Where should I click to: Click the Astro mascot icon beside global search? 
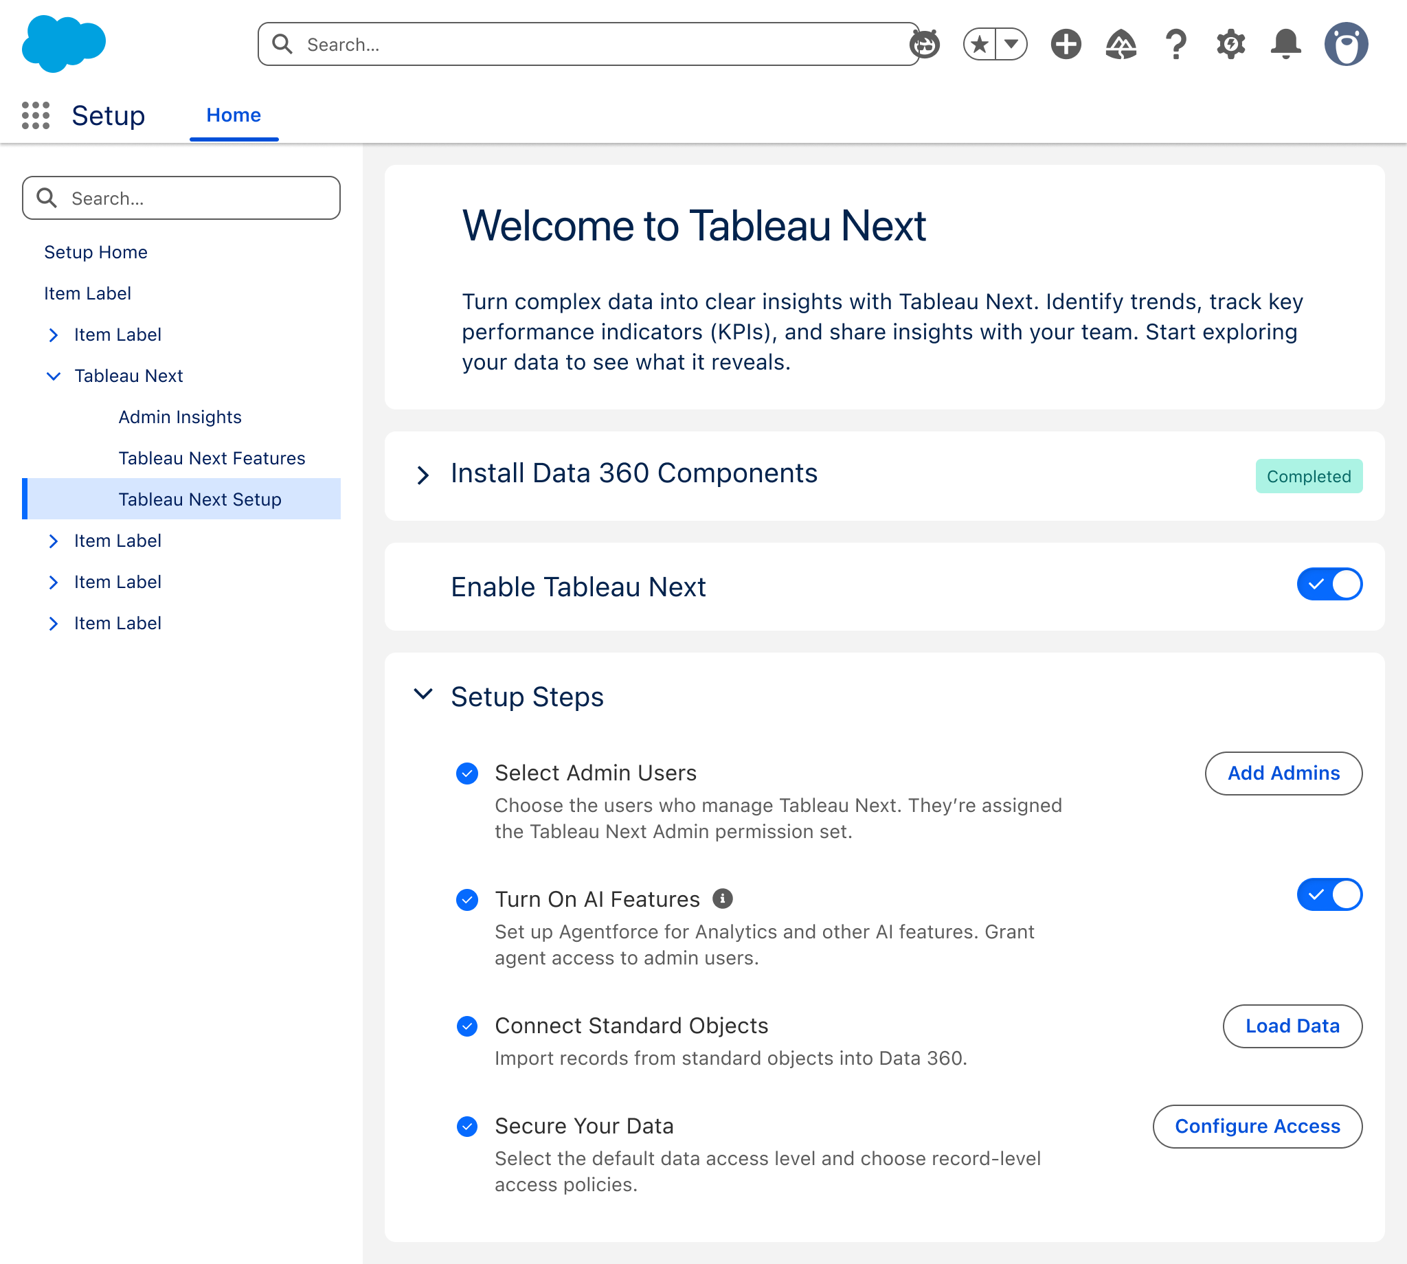[925, 45]
